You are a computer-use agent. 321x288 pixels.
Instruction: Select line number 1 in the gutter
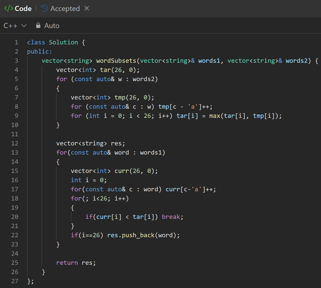[x=17, y=42]
